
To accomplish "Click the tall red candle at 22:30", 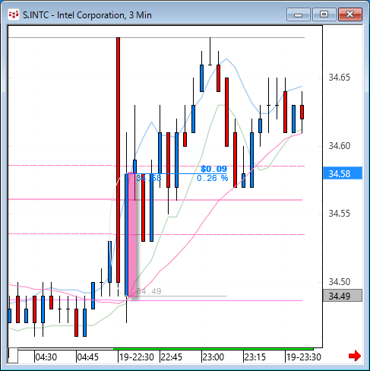I will [x=118, y=160].
